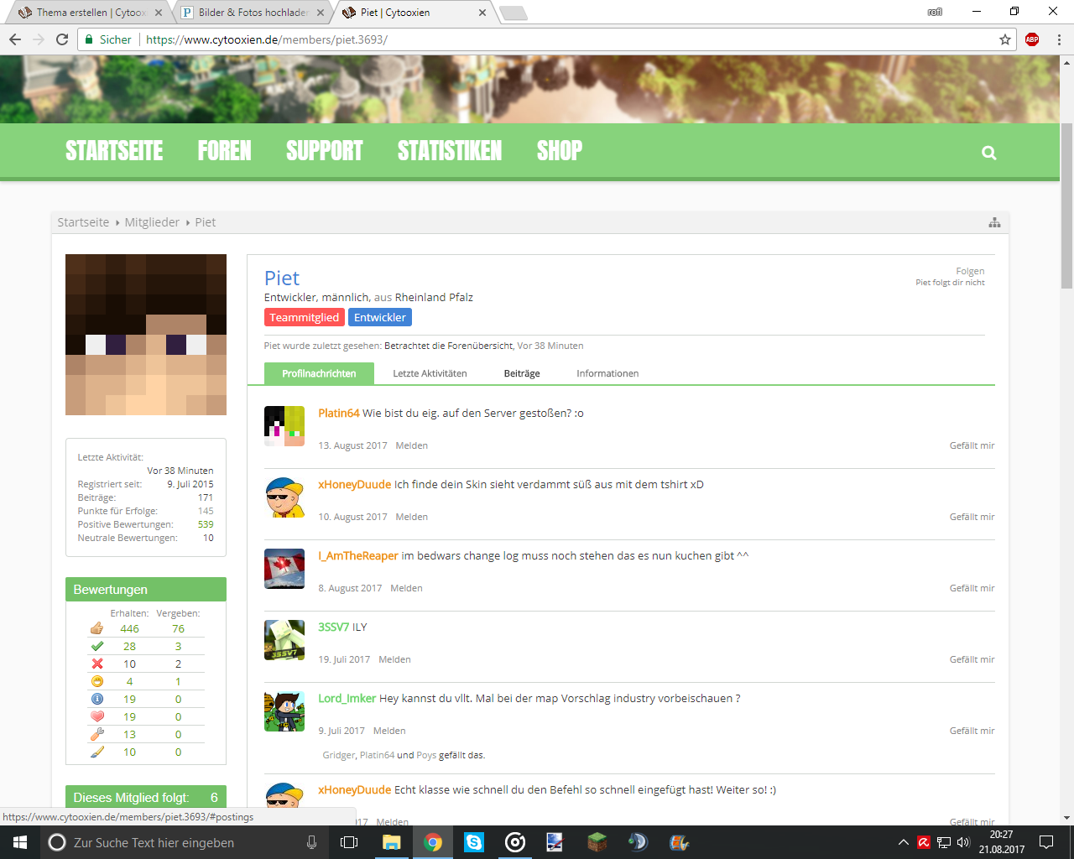Open Skype from the taskbar
The height and width of the screenshot is (859, 1074).
tap(474, 842)
